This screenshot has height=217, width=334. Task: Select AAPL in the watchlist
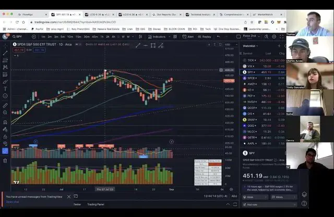click(x=263, y=144)
